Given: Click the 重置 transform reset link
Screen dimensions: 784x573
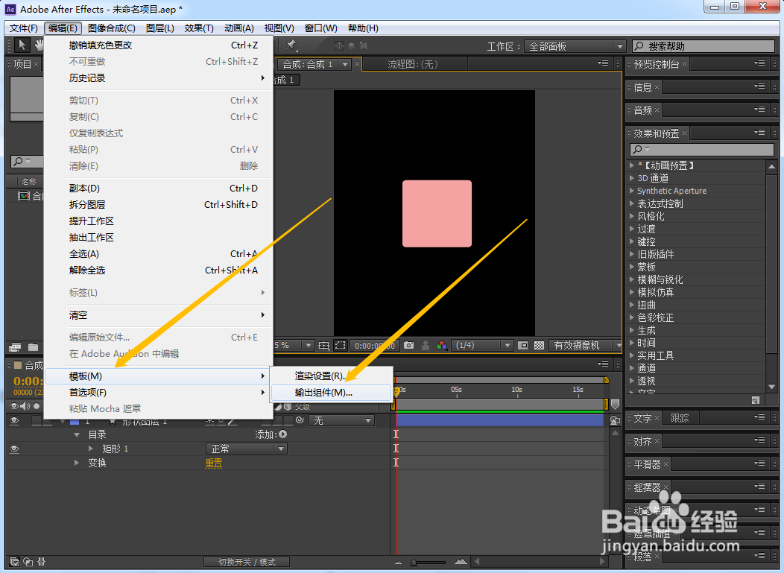Looking at the screenshot, I should (213, 463).
